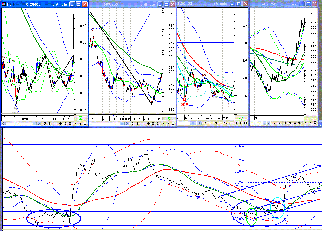Click left triangle in 689.750 5 Minute window

[164, 123]
